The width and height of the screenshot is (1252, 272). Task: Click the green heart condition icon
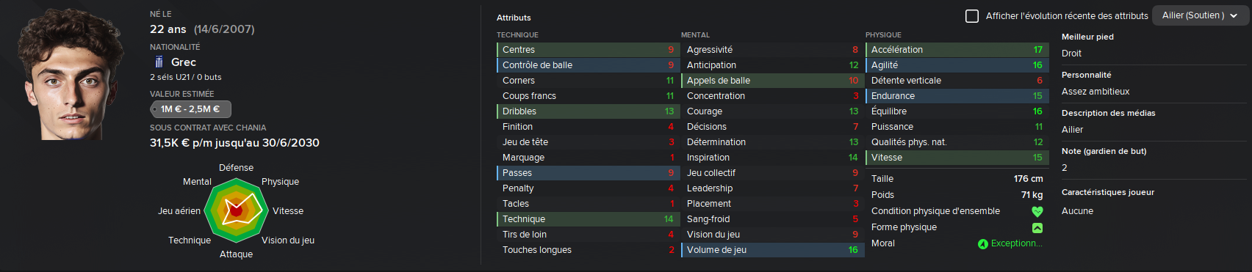click(x=1037, y=211)
